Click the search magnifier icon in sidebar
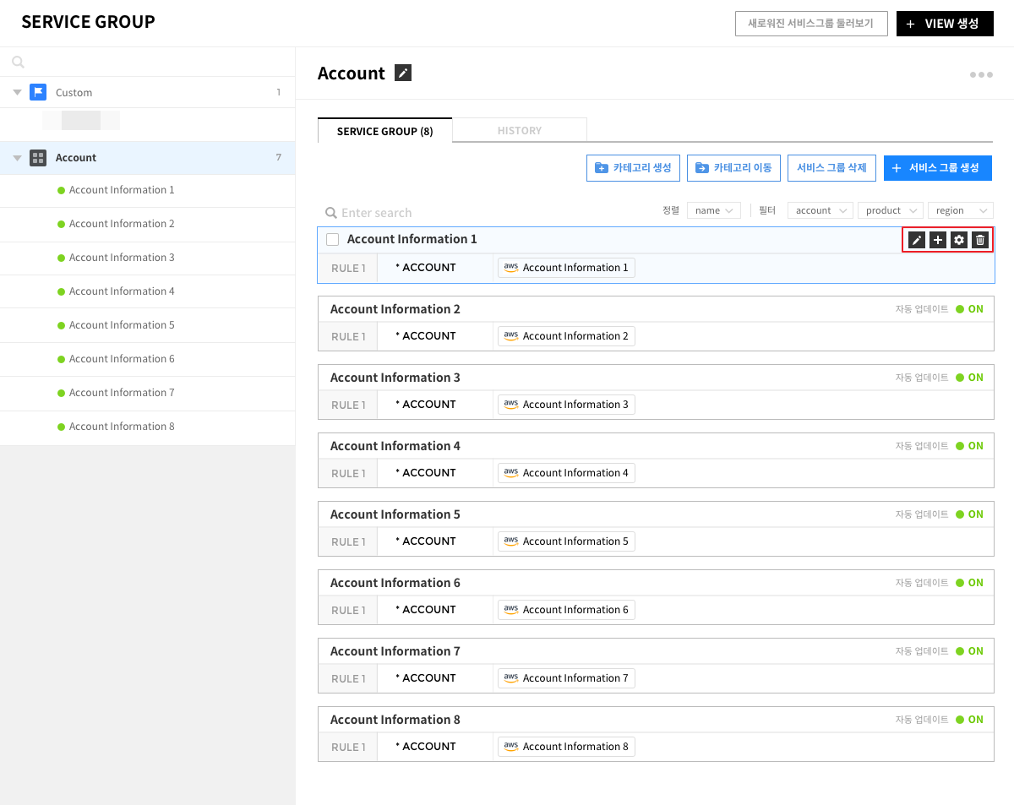The height and width of the screenshot is (805, 1014). click(19, 62)
